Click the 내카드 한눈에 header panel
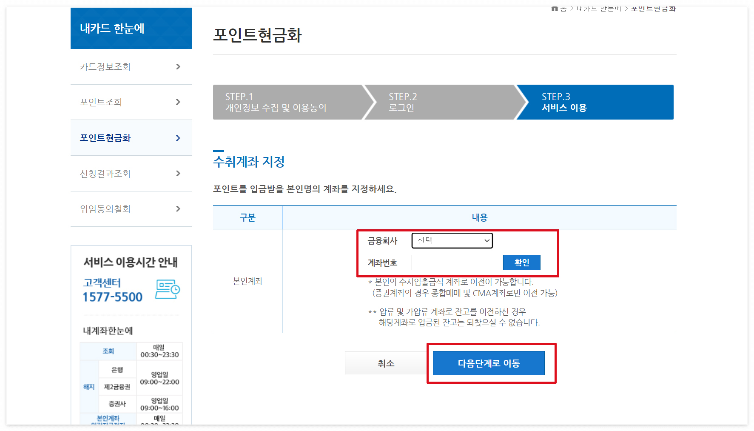The width and height of the screenshot is (754, 431). tap(131, 28)
